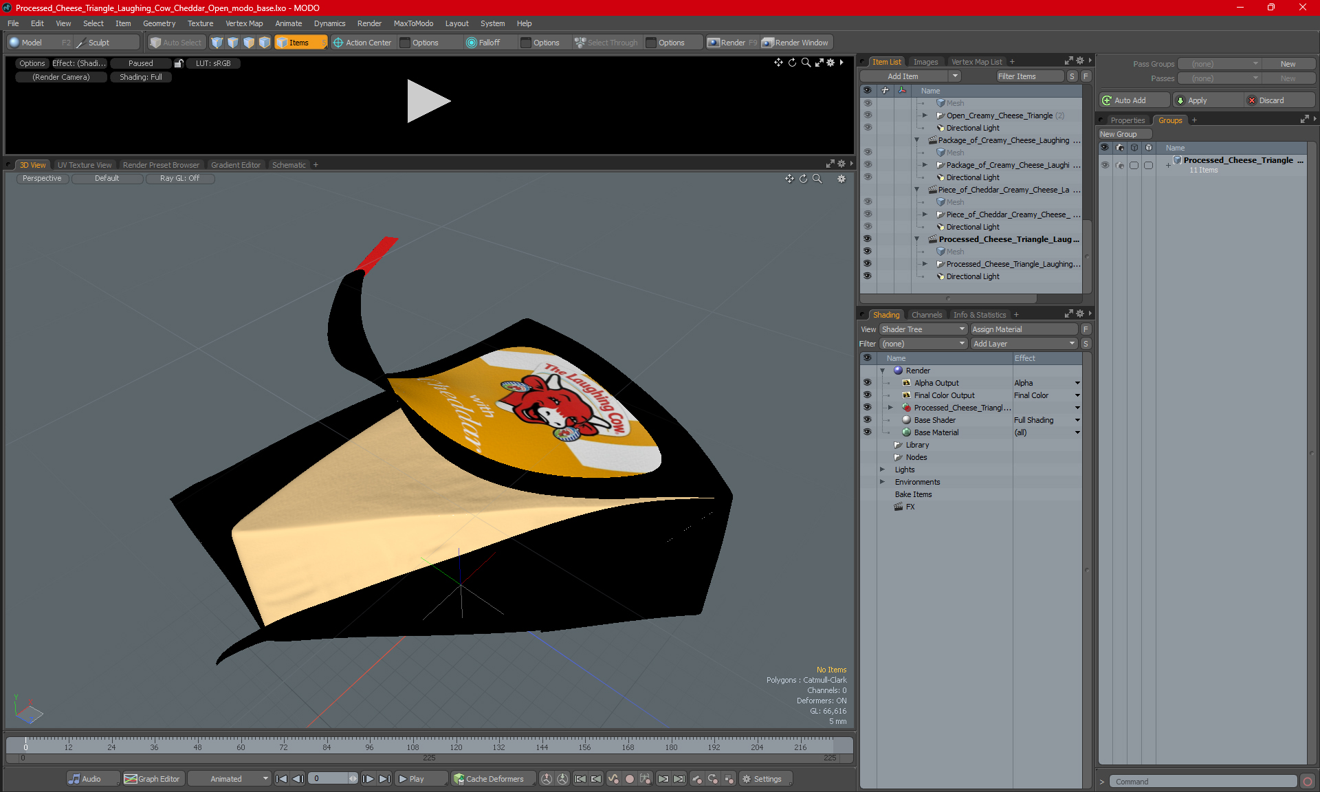
Task: Collapse Package_of_Creamy_Cheese_Laughing scene
Action: click(x=916, y=140)
